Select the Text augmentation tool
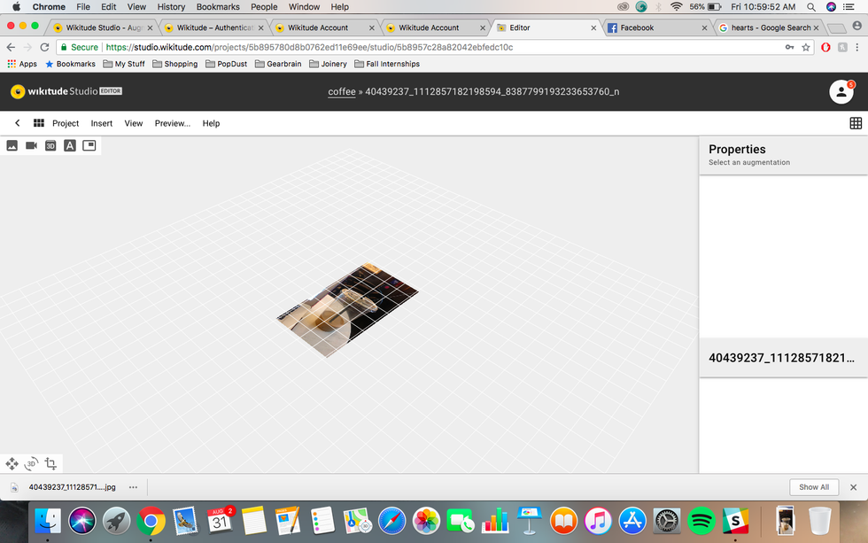868x543 pixels. 70,145
